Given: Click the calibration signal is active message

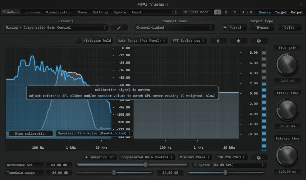Looking at the screenshot, I should 122,90.
